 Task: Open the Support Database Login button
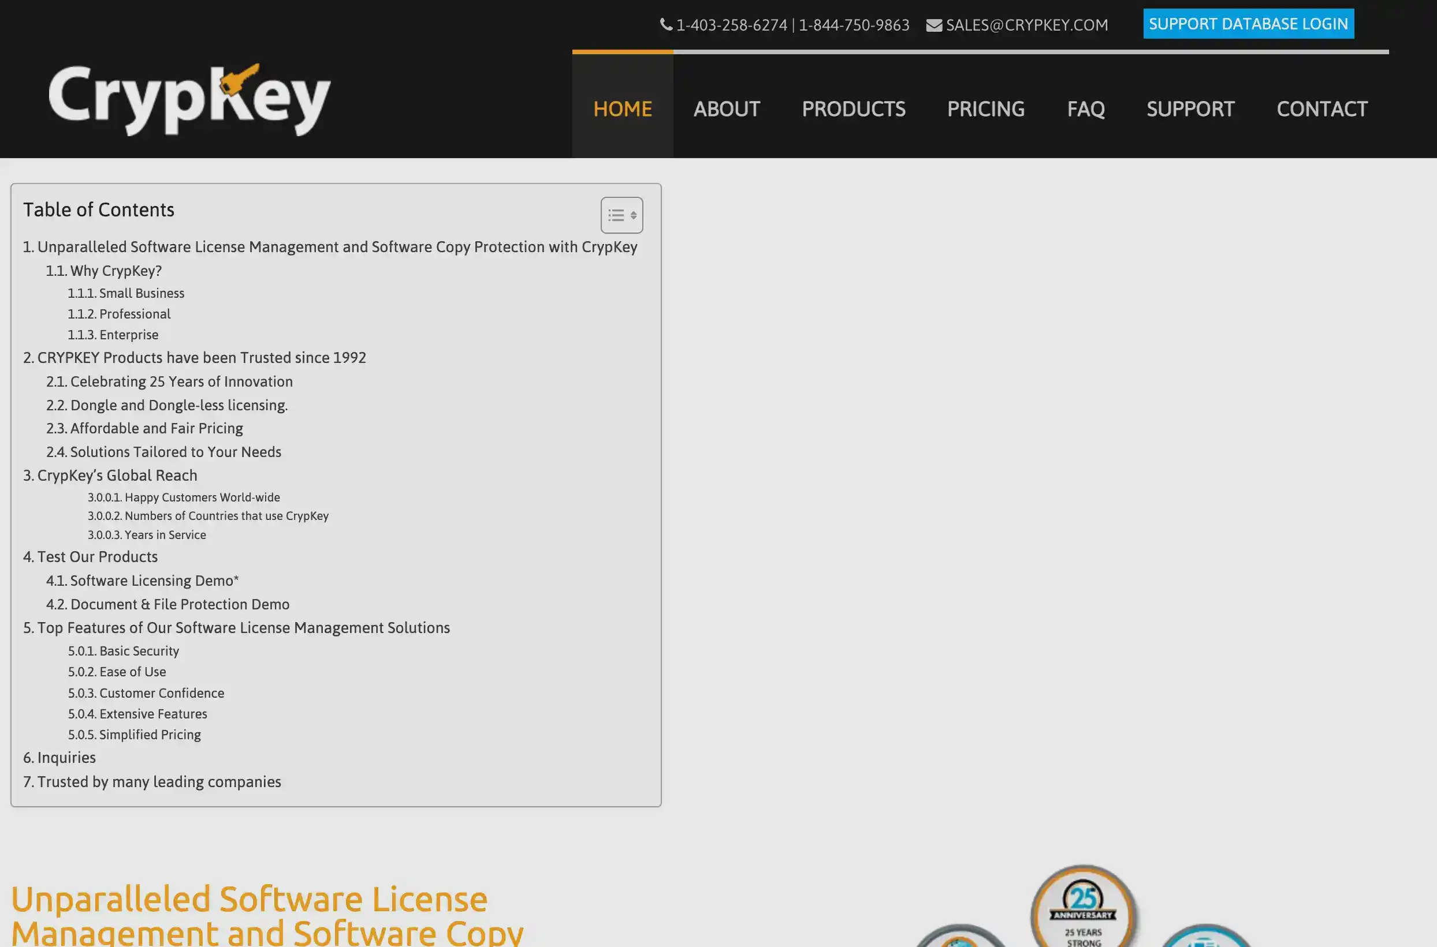1248,24
